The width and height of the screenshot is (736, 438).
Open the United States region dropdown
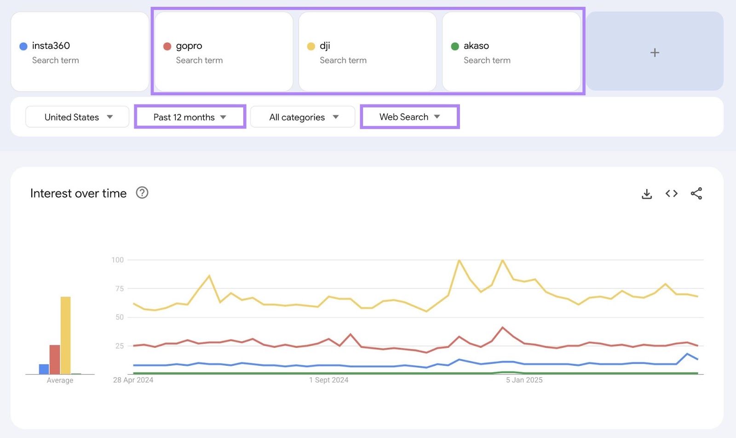[x=77, y=117]
